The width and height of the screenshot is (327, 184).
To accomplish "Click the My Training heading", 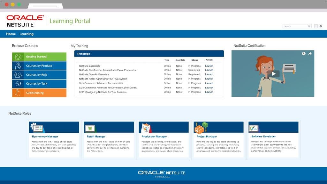I will [x=79, y=46].
